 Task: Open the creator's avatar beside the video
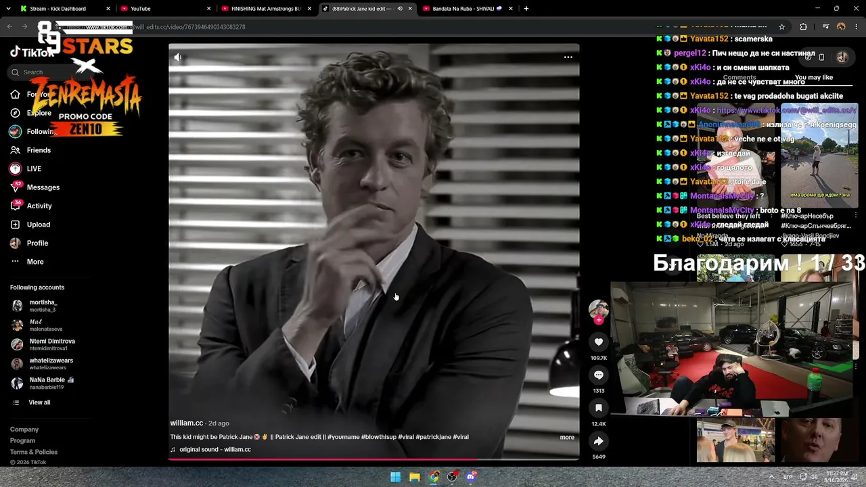599,310
